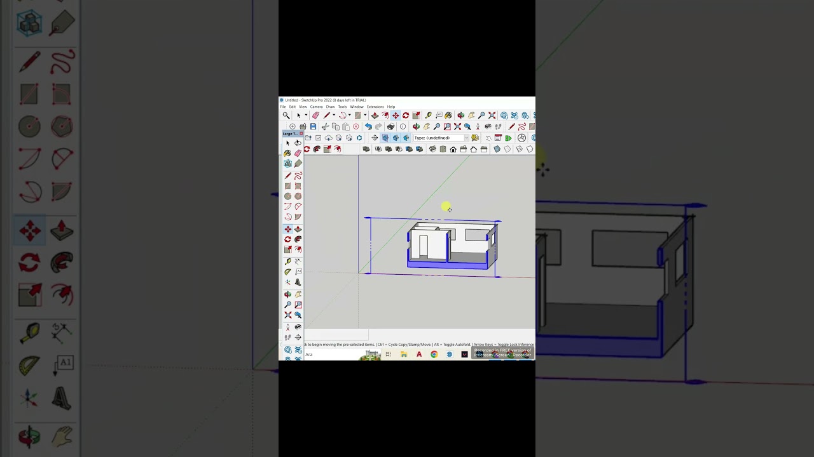This screenshot has height=457, width=814.
Task: Click the blue Save icon
Action: coord(313,126)
